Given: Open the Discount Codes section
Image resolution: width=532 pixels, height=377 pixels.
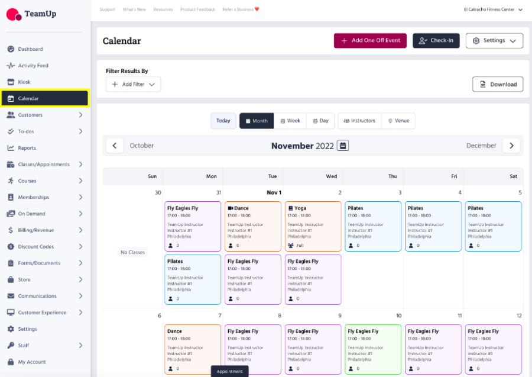Looking at the screenshot, I should tap(36, 246).
